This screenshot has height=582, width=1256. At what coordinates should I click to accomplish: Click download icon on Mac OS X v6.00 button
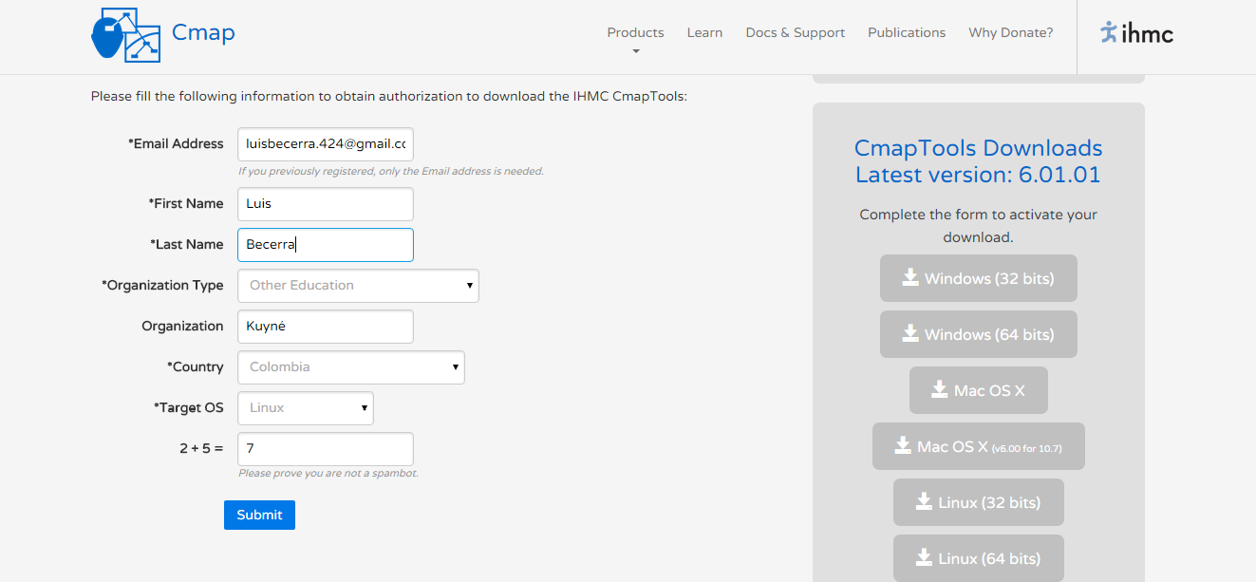click(903, 445)
